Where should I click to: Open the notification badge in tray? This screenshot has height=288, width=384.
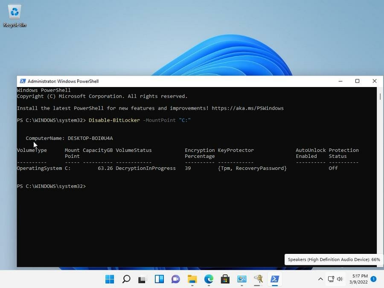(x=373, y=279)
